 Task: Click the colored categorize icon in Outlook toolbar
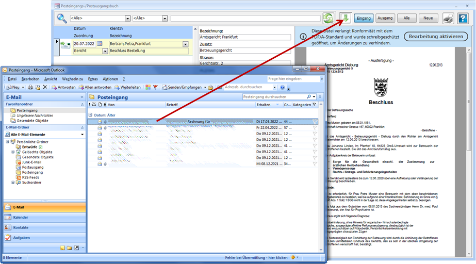tap(148, 87)
